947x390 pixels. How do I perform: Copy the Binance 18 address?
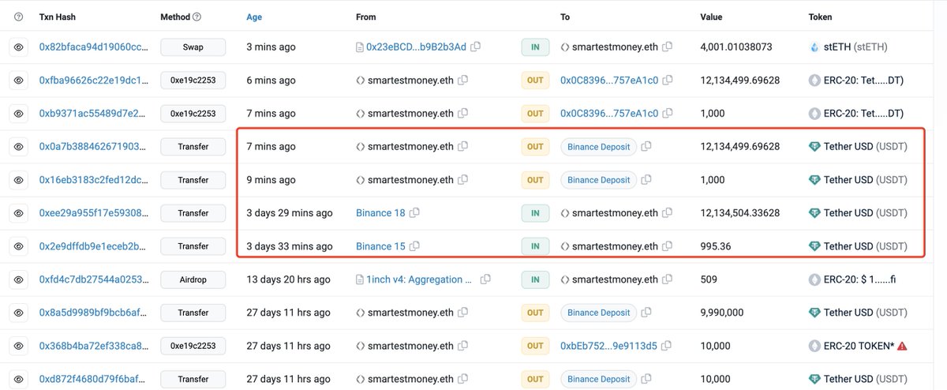pos(414,213)
